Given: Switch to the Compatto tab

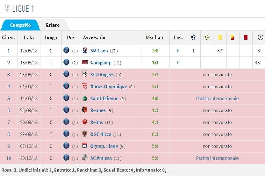Looking at the screenshot, I should click(20, 25).
